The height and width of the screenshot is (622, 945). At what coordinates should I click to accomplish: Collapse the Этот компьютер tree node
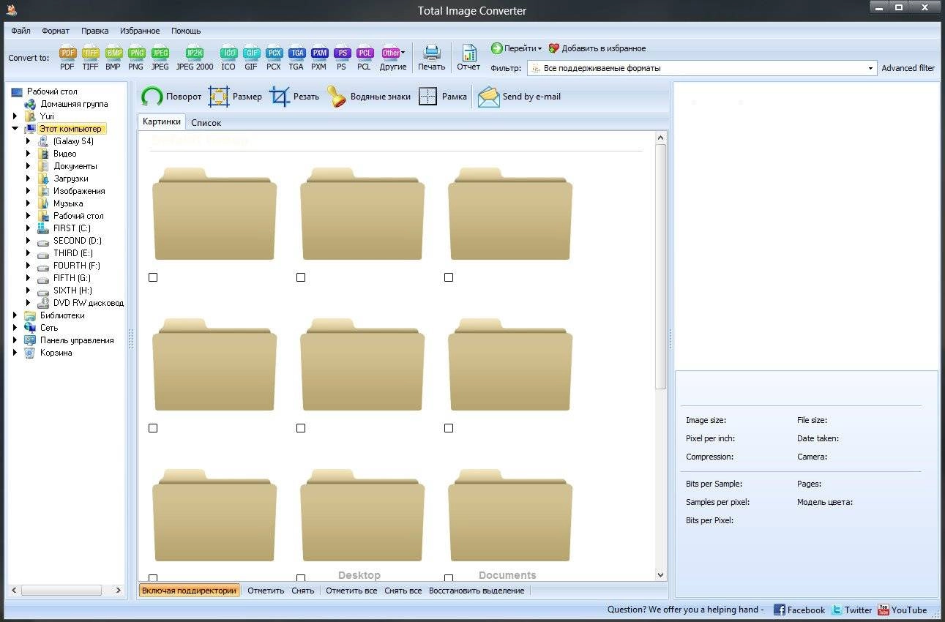point(15,129)
